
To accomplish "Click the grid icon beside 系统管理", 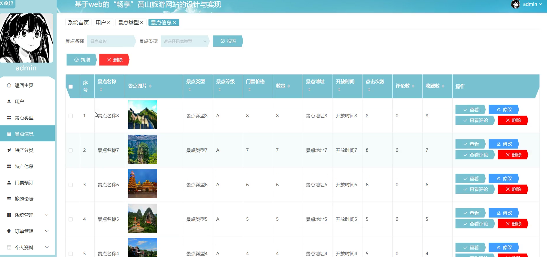I will [x=9, y=215].
